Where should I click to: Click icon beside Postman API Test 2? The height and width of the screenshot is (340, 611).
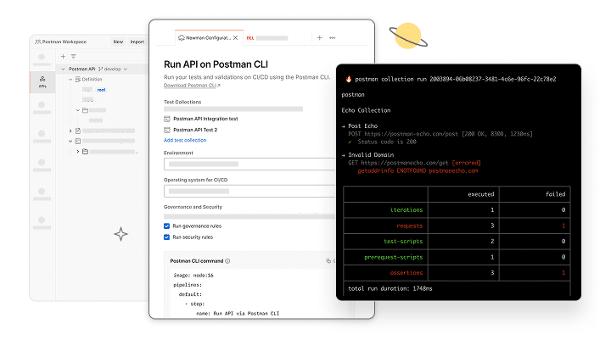167,130
